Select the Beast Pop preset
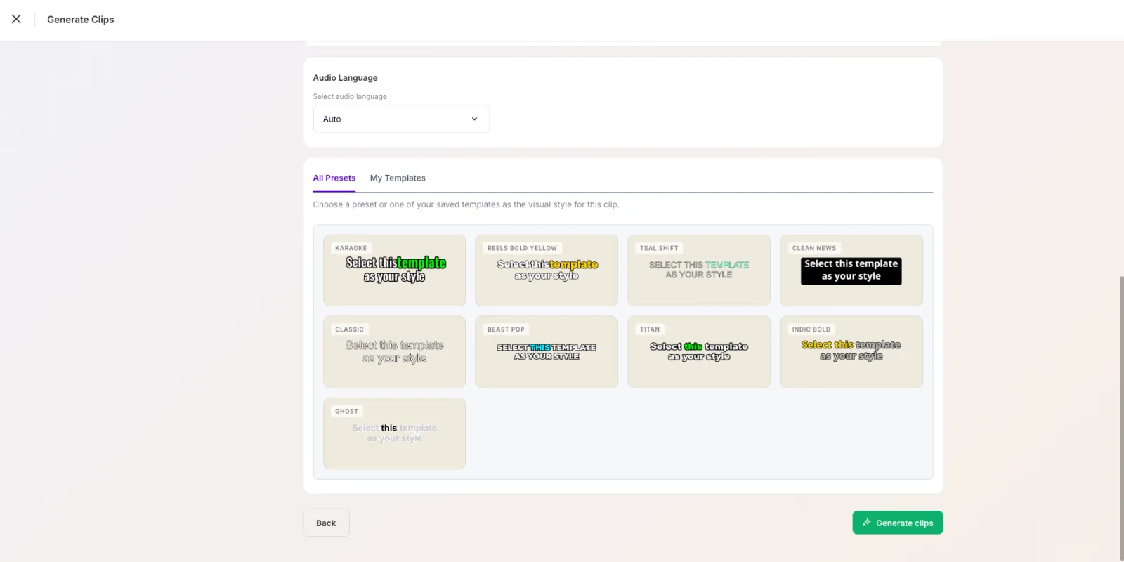Image resolution: width=1124 pixels, height=562 pixels. tap(547, 352)
